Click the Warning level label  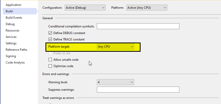pos(58,82)
